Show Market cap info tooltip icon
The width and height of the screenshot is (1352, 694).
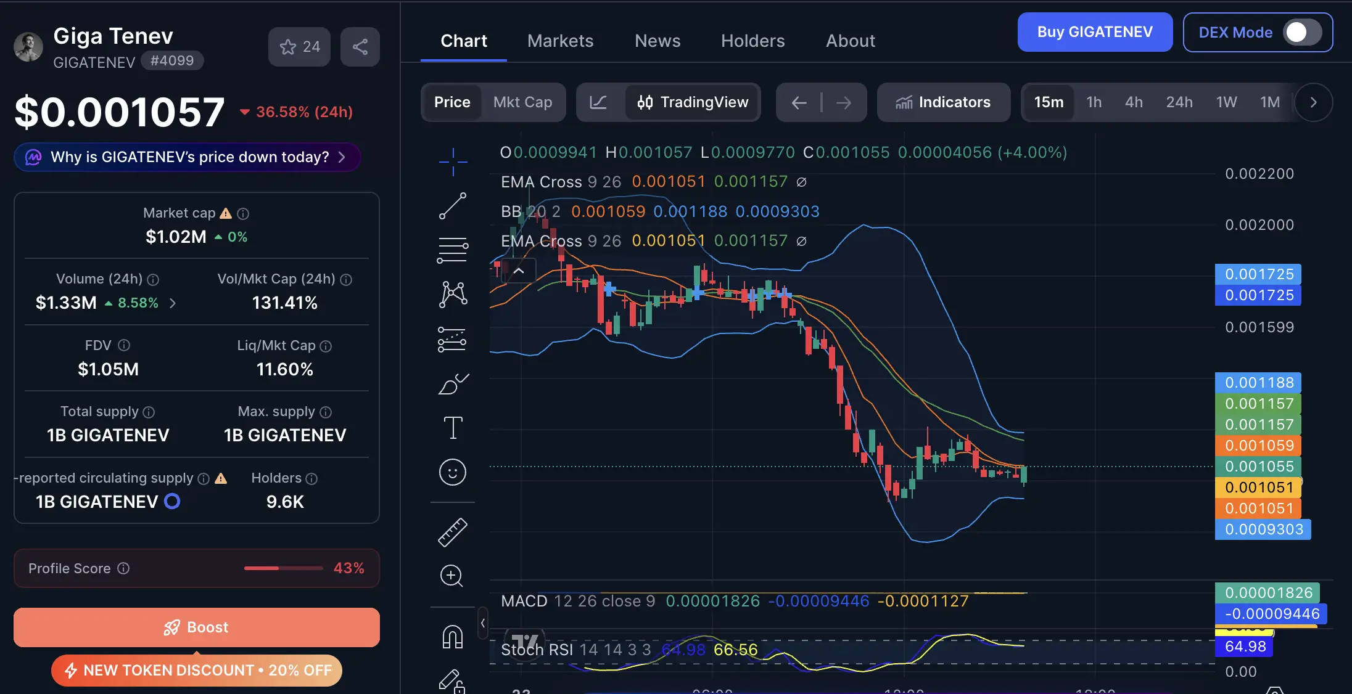(x=243, y=213)
